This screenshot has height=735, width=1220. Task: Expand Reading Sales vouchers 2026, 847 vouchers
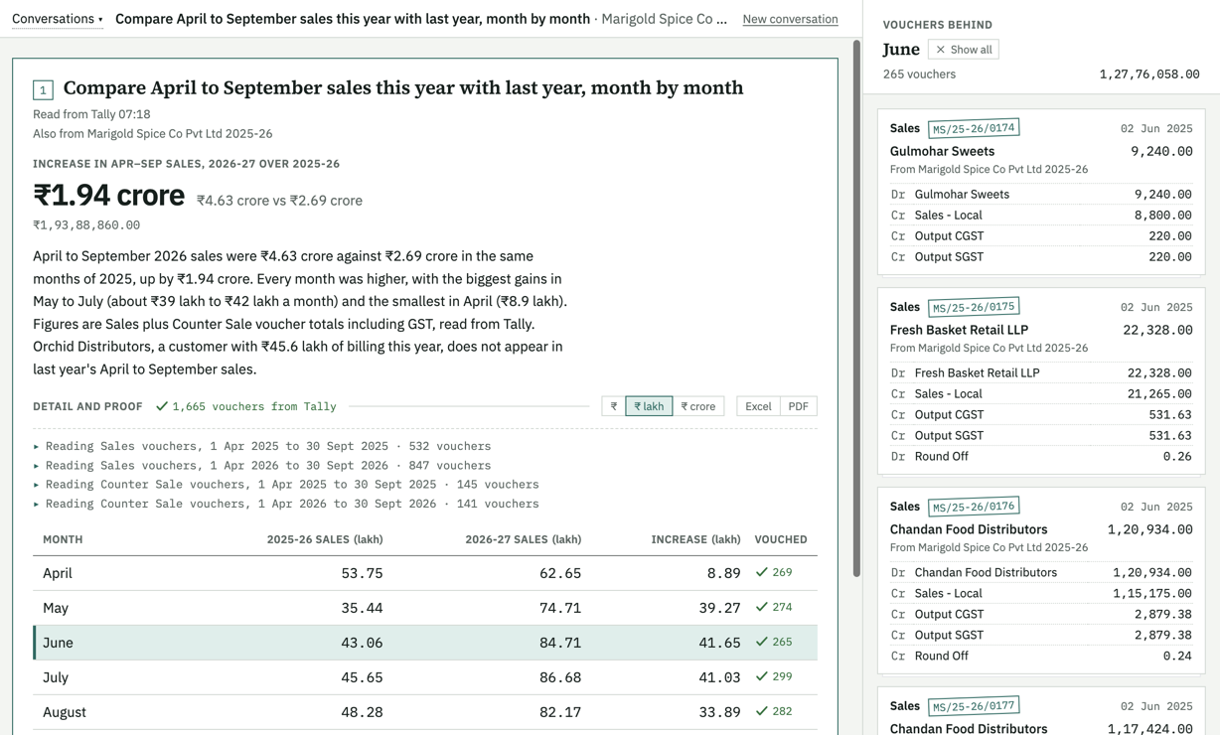pyautogui.click(x=262, y=465)
